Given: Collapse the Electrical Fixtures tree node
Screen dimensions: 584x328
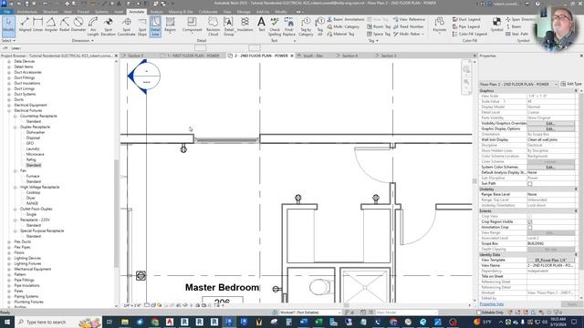Looking at the screenshot, I should point(9,110).
